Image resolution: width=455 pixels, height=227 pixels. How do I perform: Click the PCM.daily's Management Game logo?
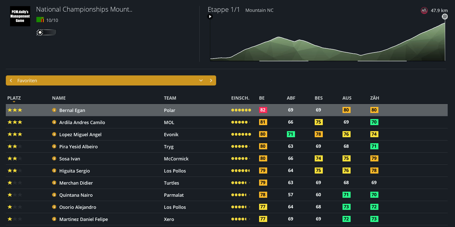[x=20, y=16]
